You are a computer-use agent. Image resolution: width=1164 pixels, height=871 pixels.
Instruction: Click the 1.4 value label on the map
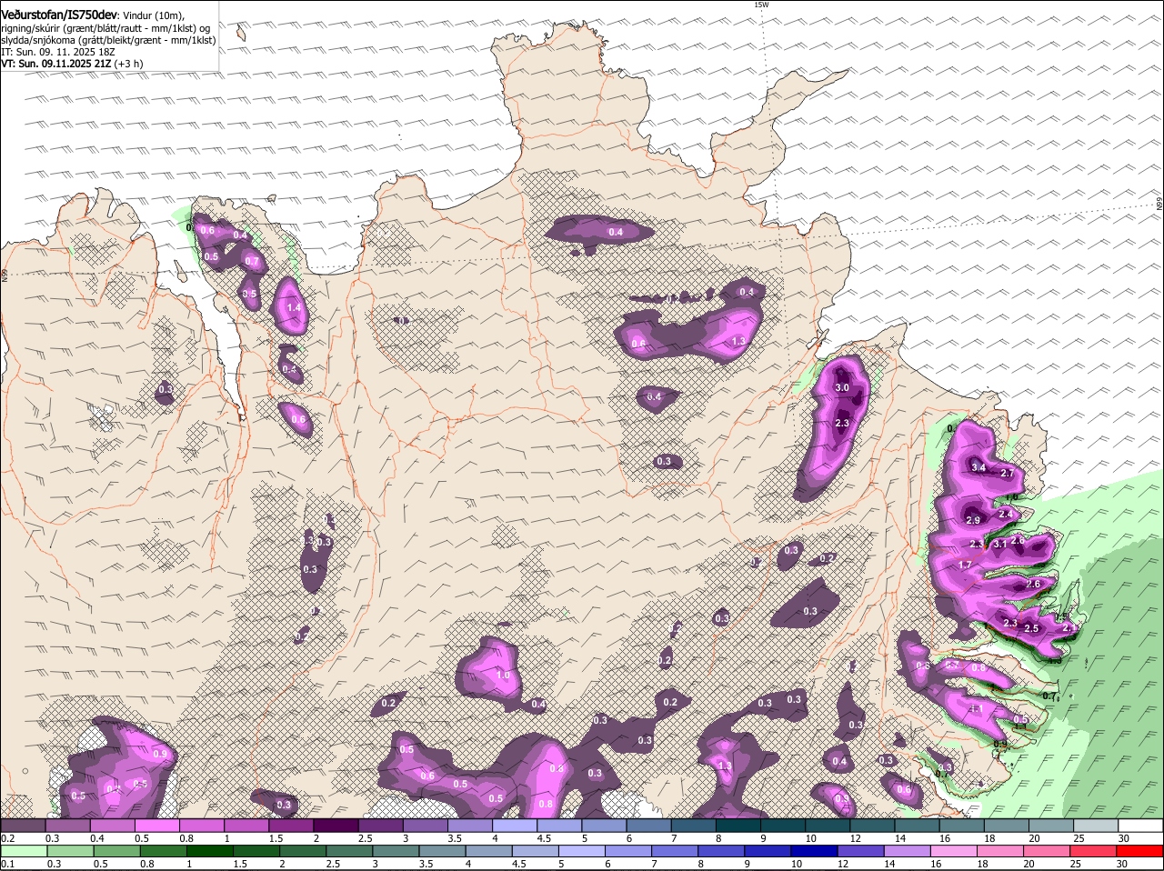point(294,308)
